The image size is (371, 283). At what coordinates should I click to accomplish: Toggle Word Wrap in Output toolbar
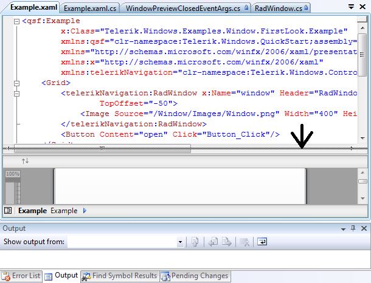[x=262, y=242]
